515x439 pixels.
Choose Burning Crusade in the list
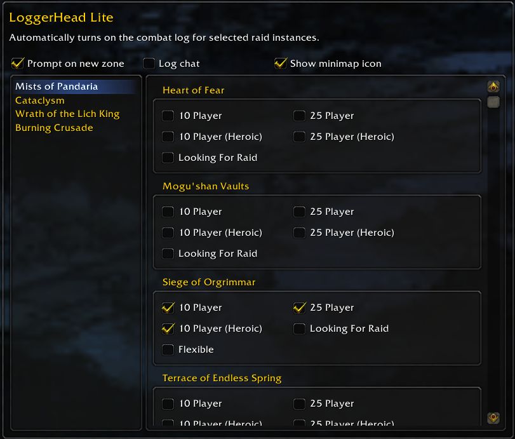[54, 128]
